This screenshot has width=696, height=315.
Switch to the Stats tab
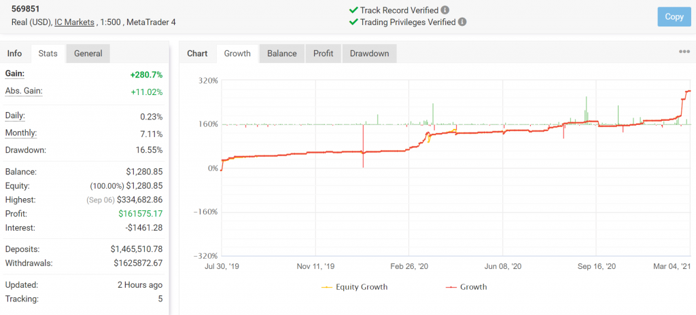(48, 54)
